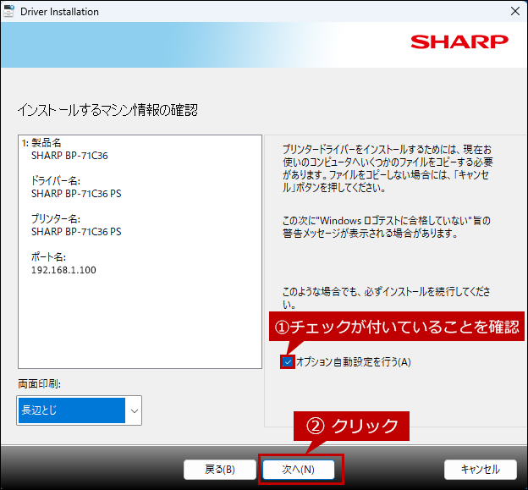Toggle the オプション自動設定を行う(A) checkbox

coord(289,362)
